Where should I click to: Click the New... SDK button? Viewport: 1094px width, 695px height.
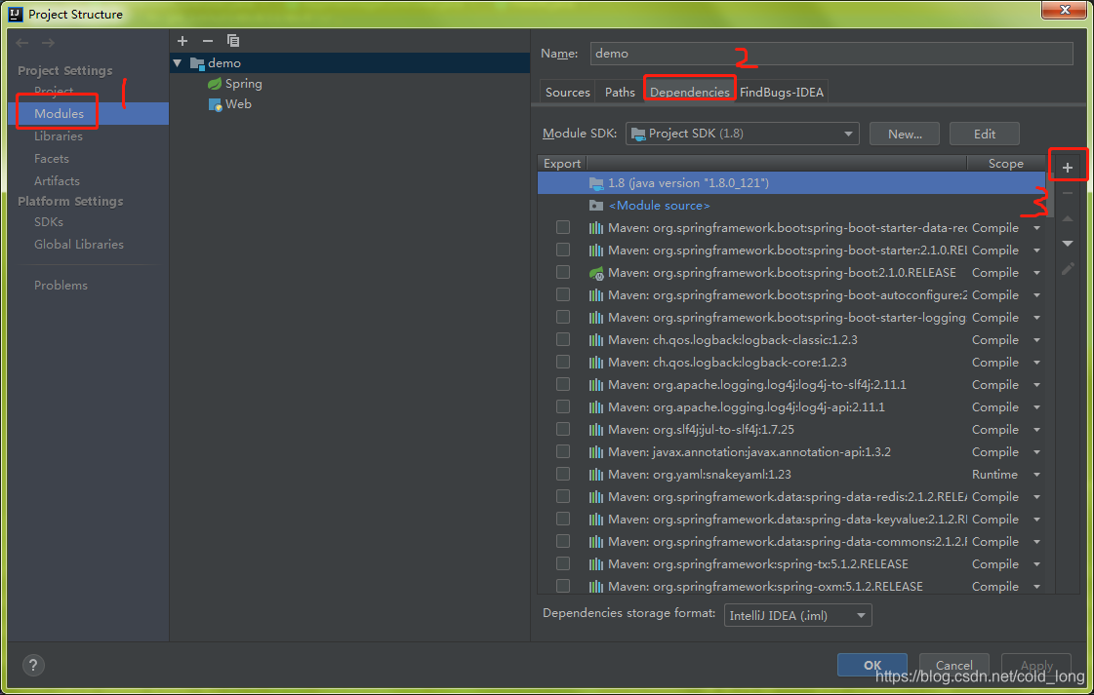(905, 134)
